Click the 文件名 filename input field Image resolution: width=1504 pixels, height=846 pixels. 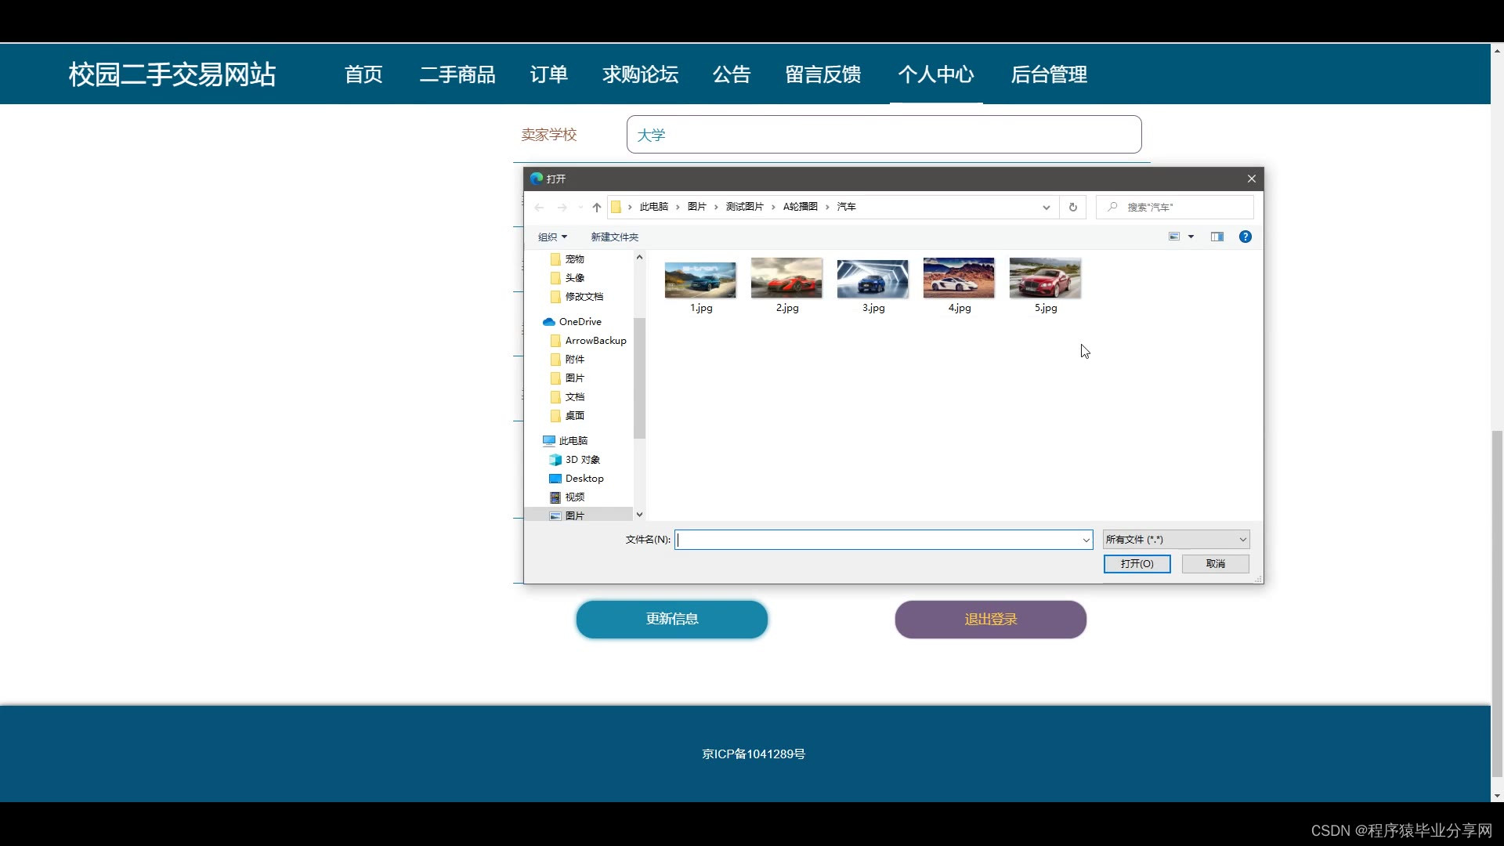tap(877, 540)
